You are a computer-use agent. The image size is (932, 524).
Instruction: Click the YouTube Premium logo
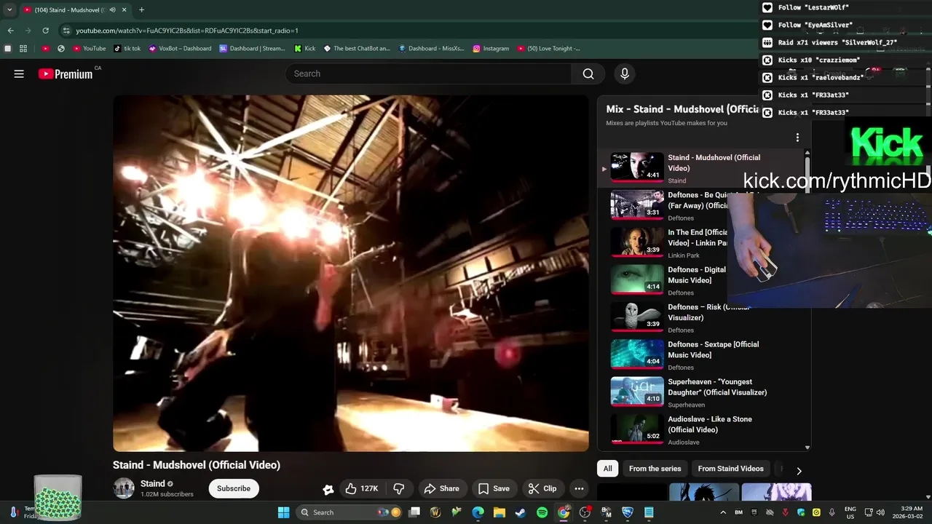pos(66,74)
